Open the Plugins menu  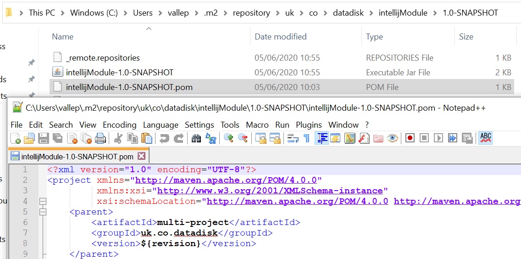point(309,125)
